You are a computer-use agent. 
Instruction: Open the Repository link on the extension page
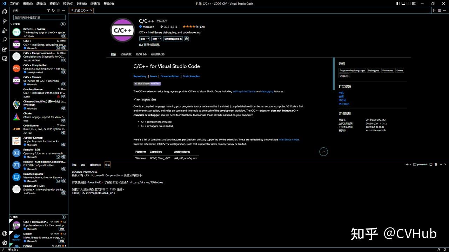point(140,76)
